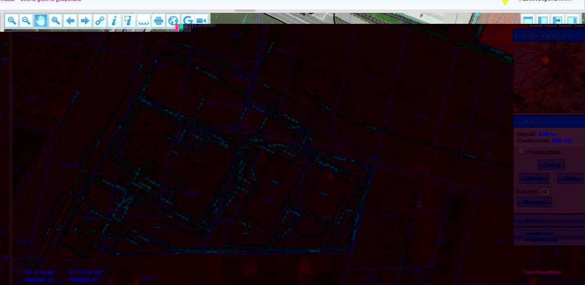The image size is (585, 285).
Task: Click the Wyznacz button
Action: [534, 202]
